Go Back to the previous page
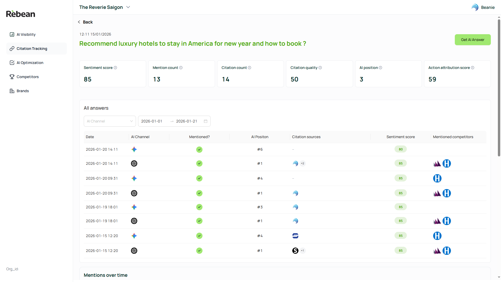The image size is (501, 282). [x=85, y=22]
